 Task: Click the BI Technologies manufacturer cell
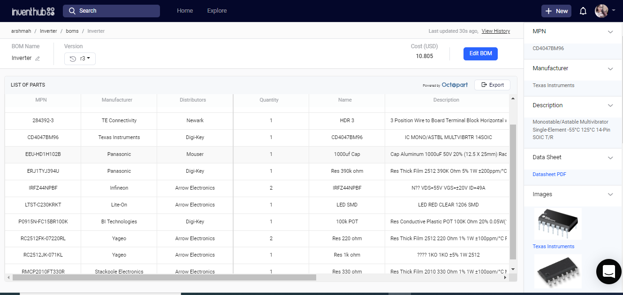[x=119, y=222]
